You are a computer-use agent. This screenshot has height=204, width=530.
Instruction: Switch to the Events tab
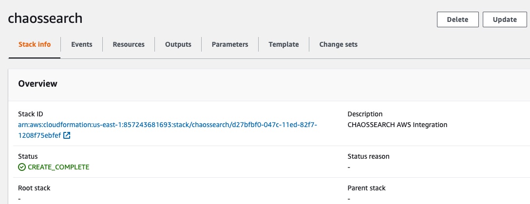[82, 44]
